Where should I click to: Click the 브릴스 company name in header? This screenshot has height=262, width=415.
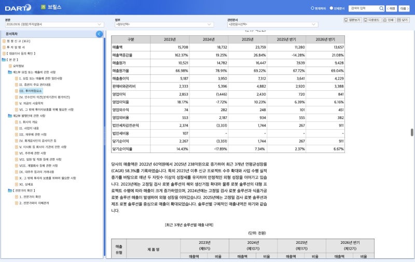[x=54, y=7]
